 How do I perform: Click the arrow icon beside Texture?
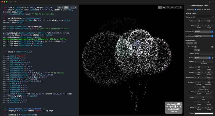click(x=212, y=58)
